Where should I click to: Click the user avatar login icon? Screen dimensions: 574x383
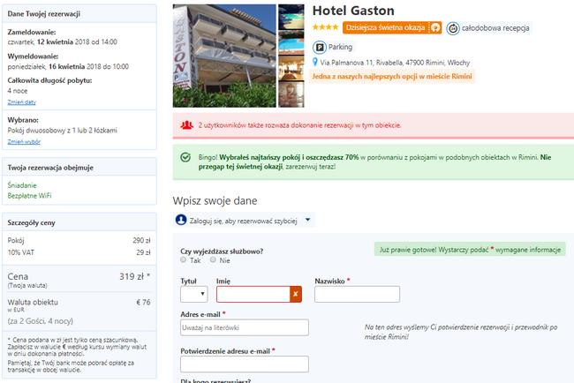181,220
